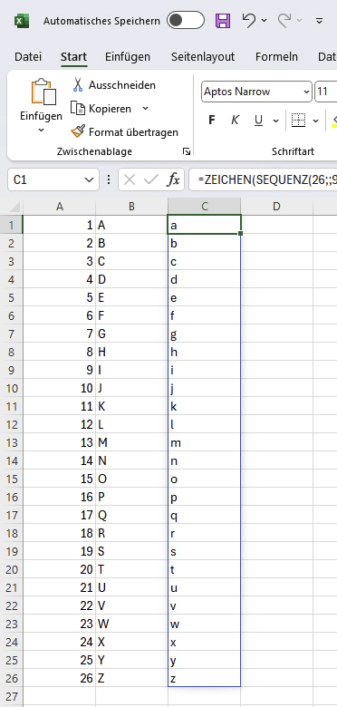Switch to the Formeln tab

[x=276, y=57]
